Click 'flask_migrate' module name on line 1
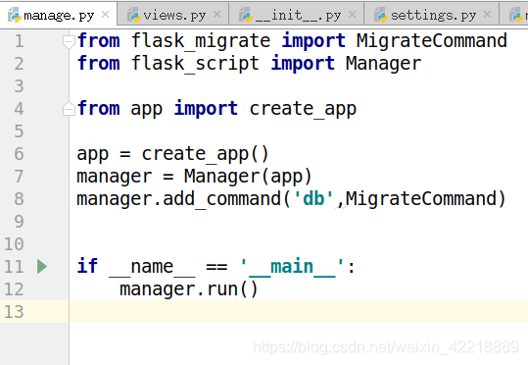528x365 pixels. tap(201, 41)
